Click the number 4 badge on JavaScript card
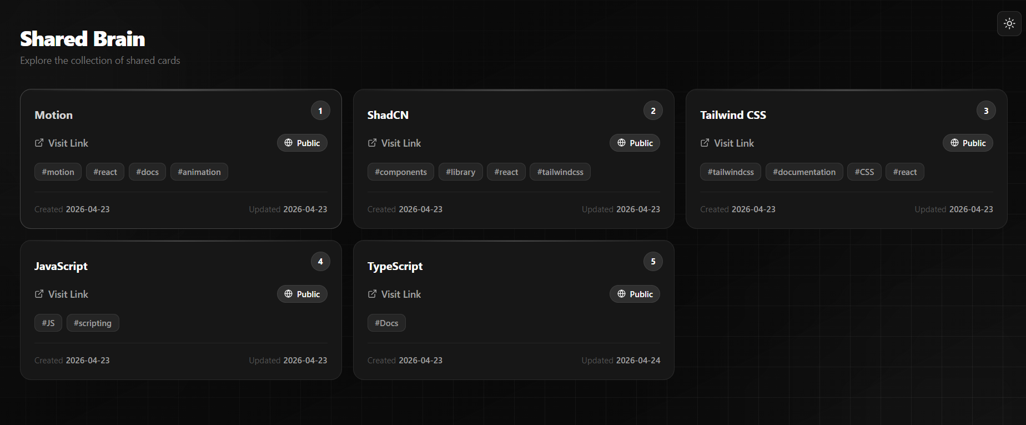This screenshot has width=1026, height=425. pos(320,262)
